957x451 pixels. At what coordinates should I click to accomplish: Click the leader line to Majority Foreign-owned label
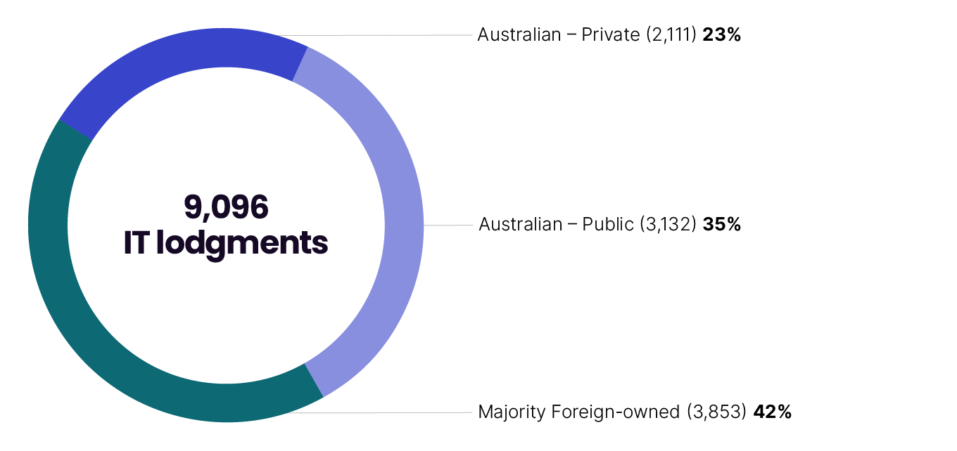pos(394,412)
